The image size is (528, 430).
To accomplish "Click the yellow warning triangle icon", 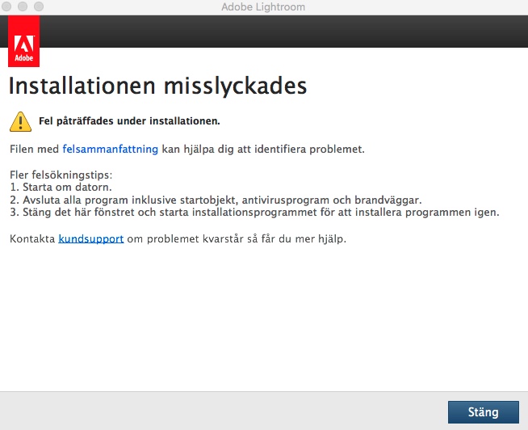I will click(20, 121).
